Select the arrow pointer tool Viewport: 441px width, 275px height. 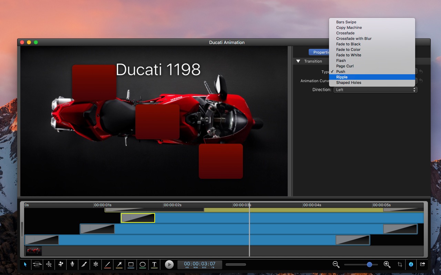[x=25, y=264]
